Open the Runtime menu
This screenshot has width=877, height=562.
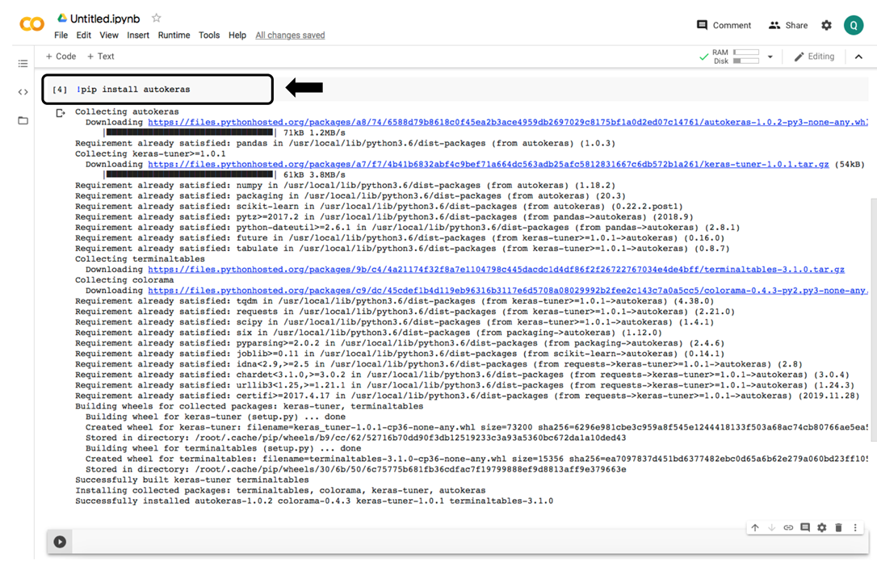(x=173, y=35)
